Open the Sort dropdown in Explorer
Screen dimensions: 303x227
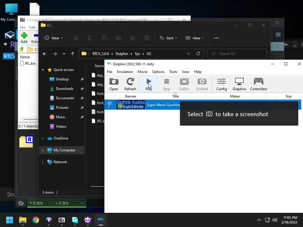point(168,38)
